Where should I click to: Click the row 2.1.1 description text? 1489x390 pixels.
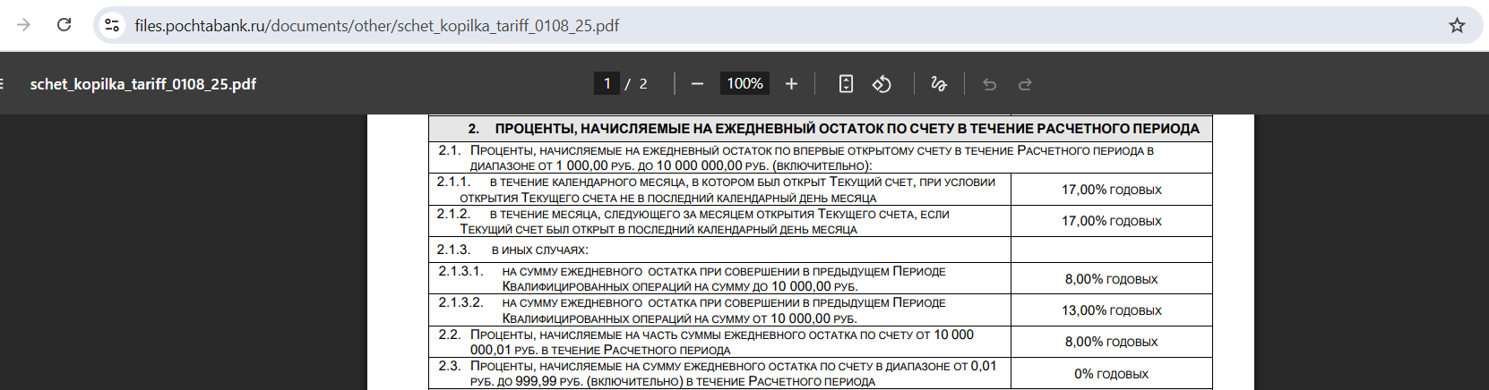(727, 190)
